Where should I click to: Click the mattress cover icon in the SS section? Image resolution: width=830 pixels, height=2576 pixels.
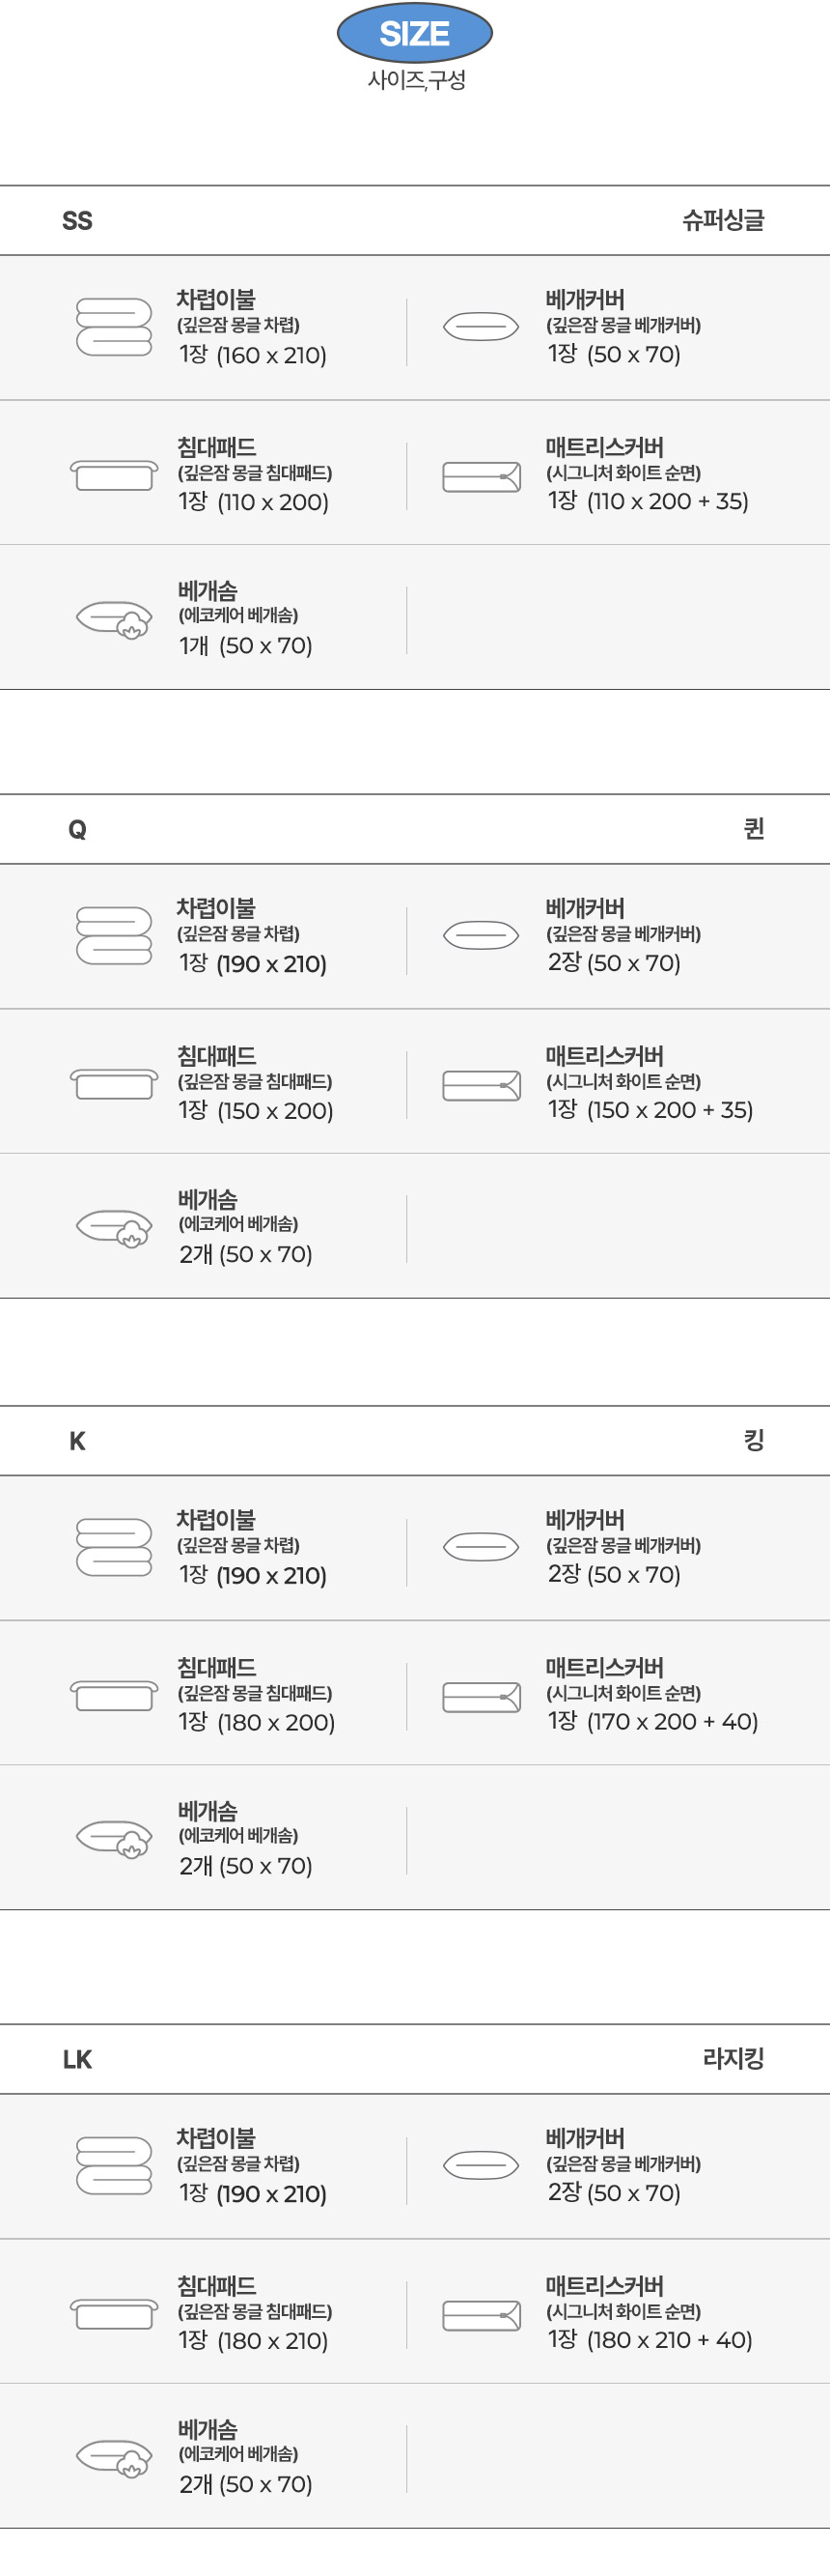tap(482, 477)
